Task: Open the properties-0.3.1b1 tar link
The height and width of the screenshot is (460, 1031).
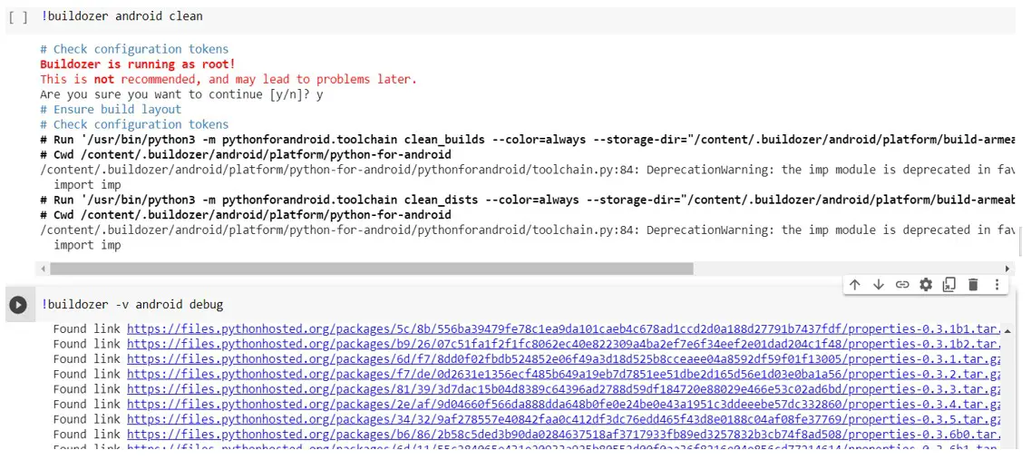Action: click(562, 329)
